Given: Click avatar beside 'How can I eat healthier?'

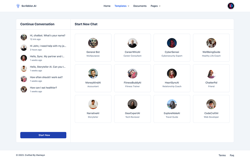Looking at the screenshot, I should [24, 89].
